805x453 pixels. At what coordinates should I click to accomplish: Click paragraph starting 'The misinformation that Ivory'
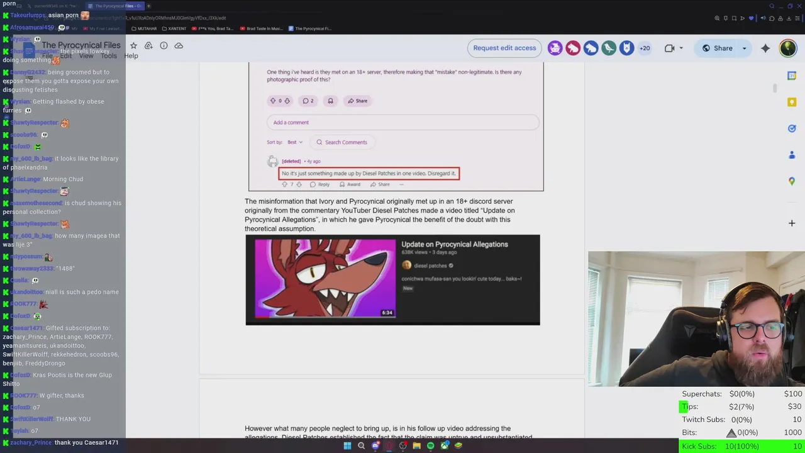click(x=379, y=215)
